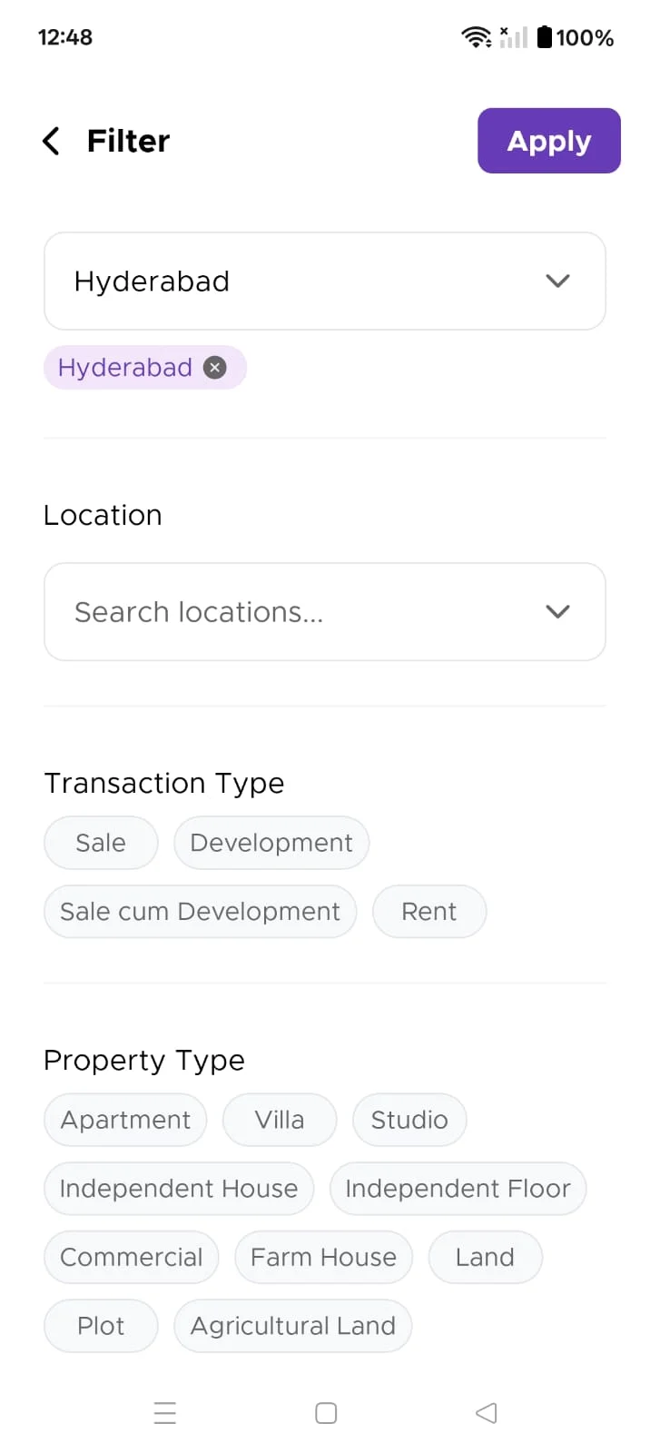Remove the Hyderabad chip using its x icon
The height and width of the screenshot is (1453, 650).
(215, 368)
